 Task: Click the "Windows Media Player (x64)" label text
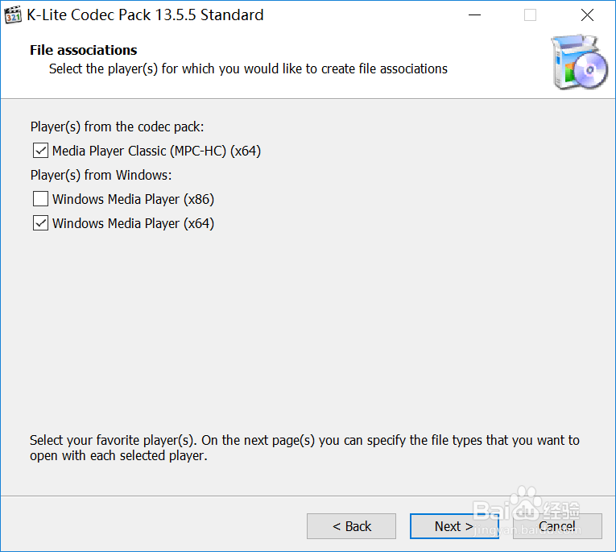(x=133, y=223)
